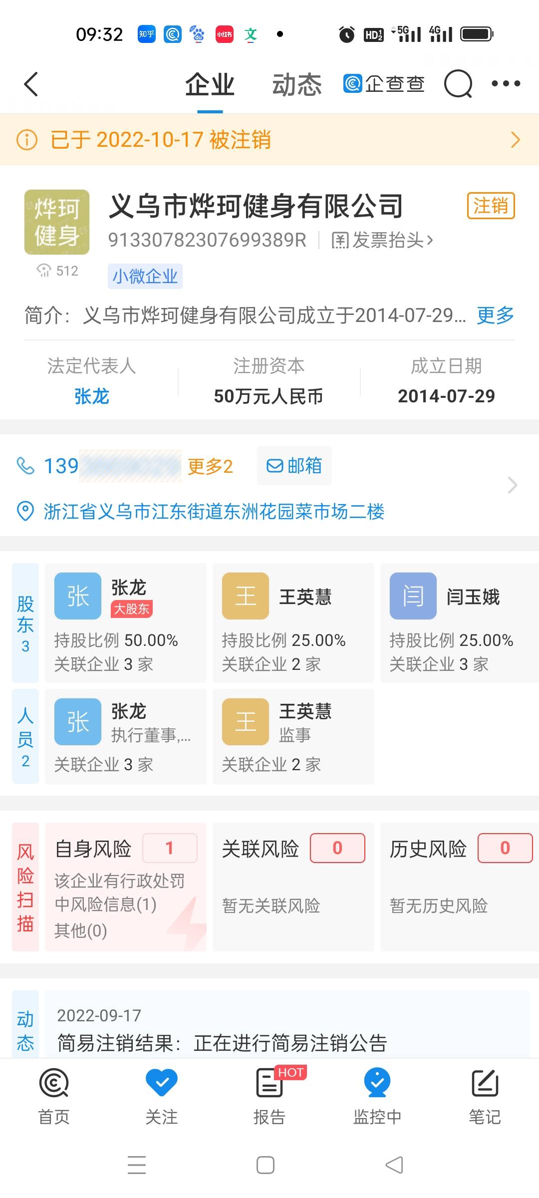Image resolution: width=539 pixels, height=1198 pixels.
Task: Tap the address location pin icon
Action: [x=25, y=511]
